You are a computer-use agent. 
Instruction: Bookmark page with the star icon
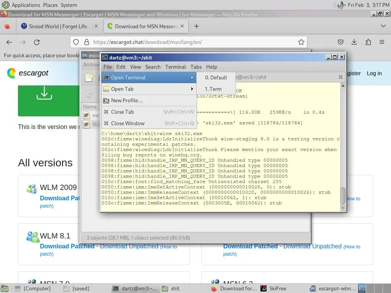point(301,42)
